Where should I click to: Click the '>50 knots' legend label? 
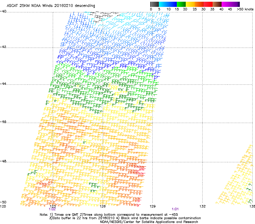click(245, 9)
